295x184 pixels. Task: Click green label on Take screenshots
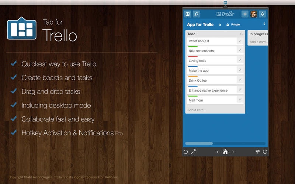193,47
